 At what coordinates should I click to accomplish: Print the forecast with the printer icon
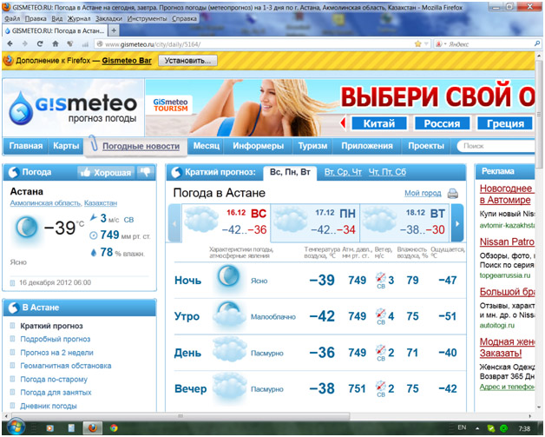(452, 193)
